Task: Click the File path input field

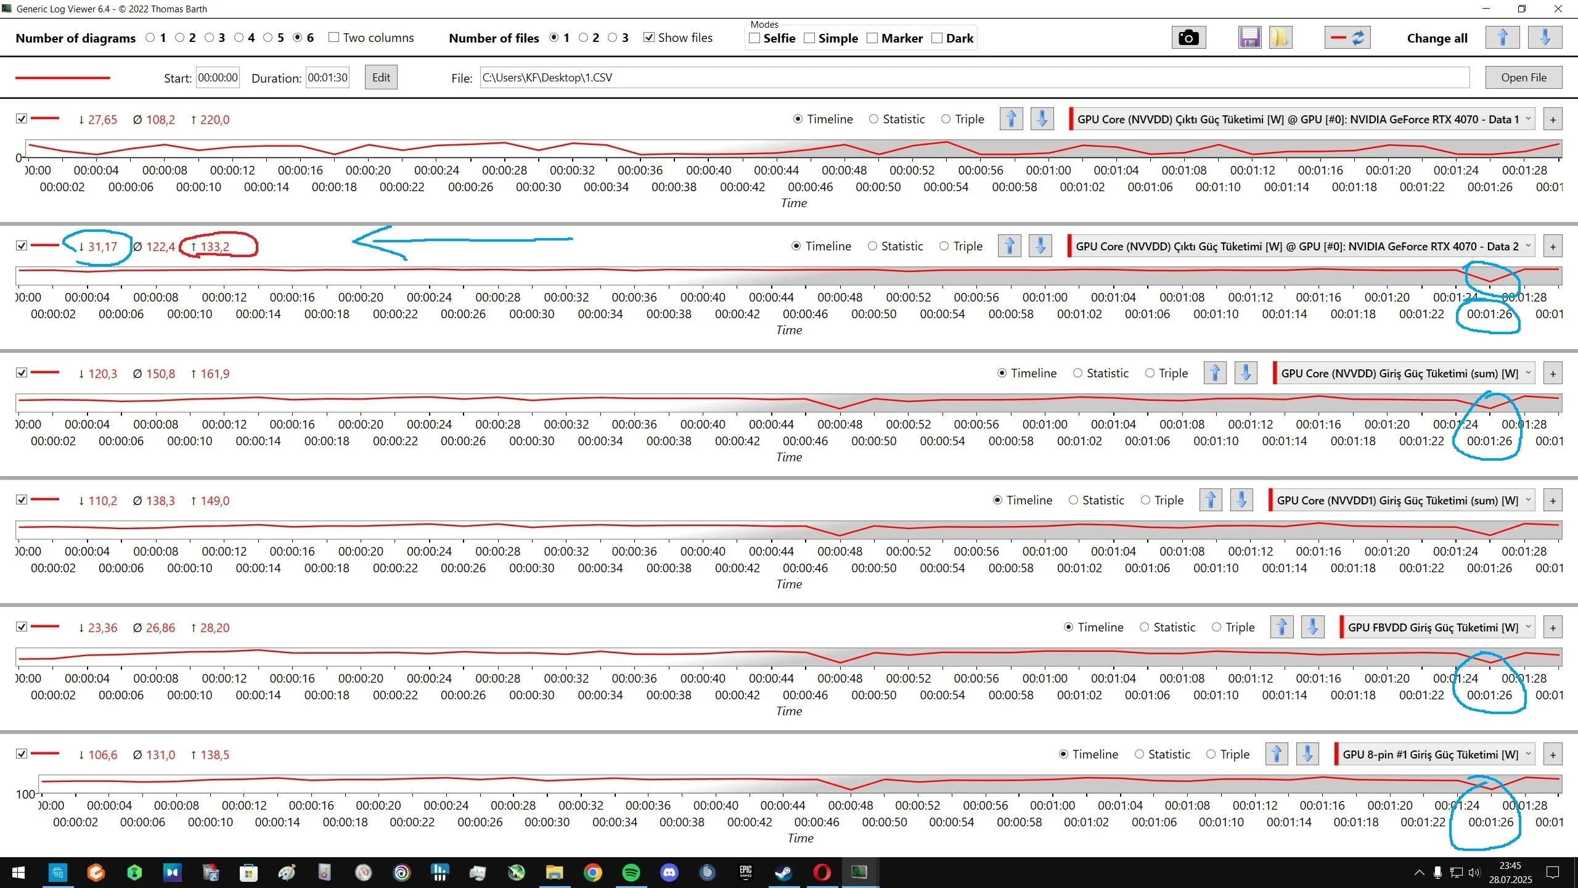Action: [974, 78]
